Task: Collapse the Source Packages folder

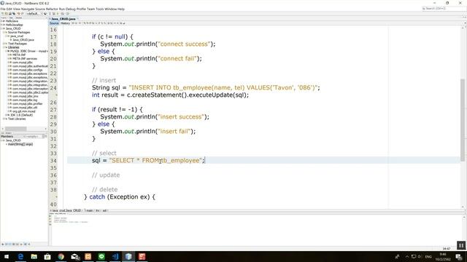Action: pos(4,32)
